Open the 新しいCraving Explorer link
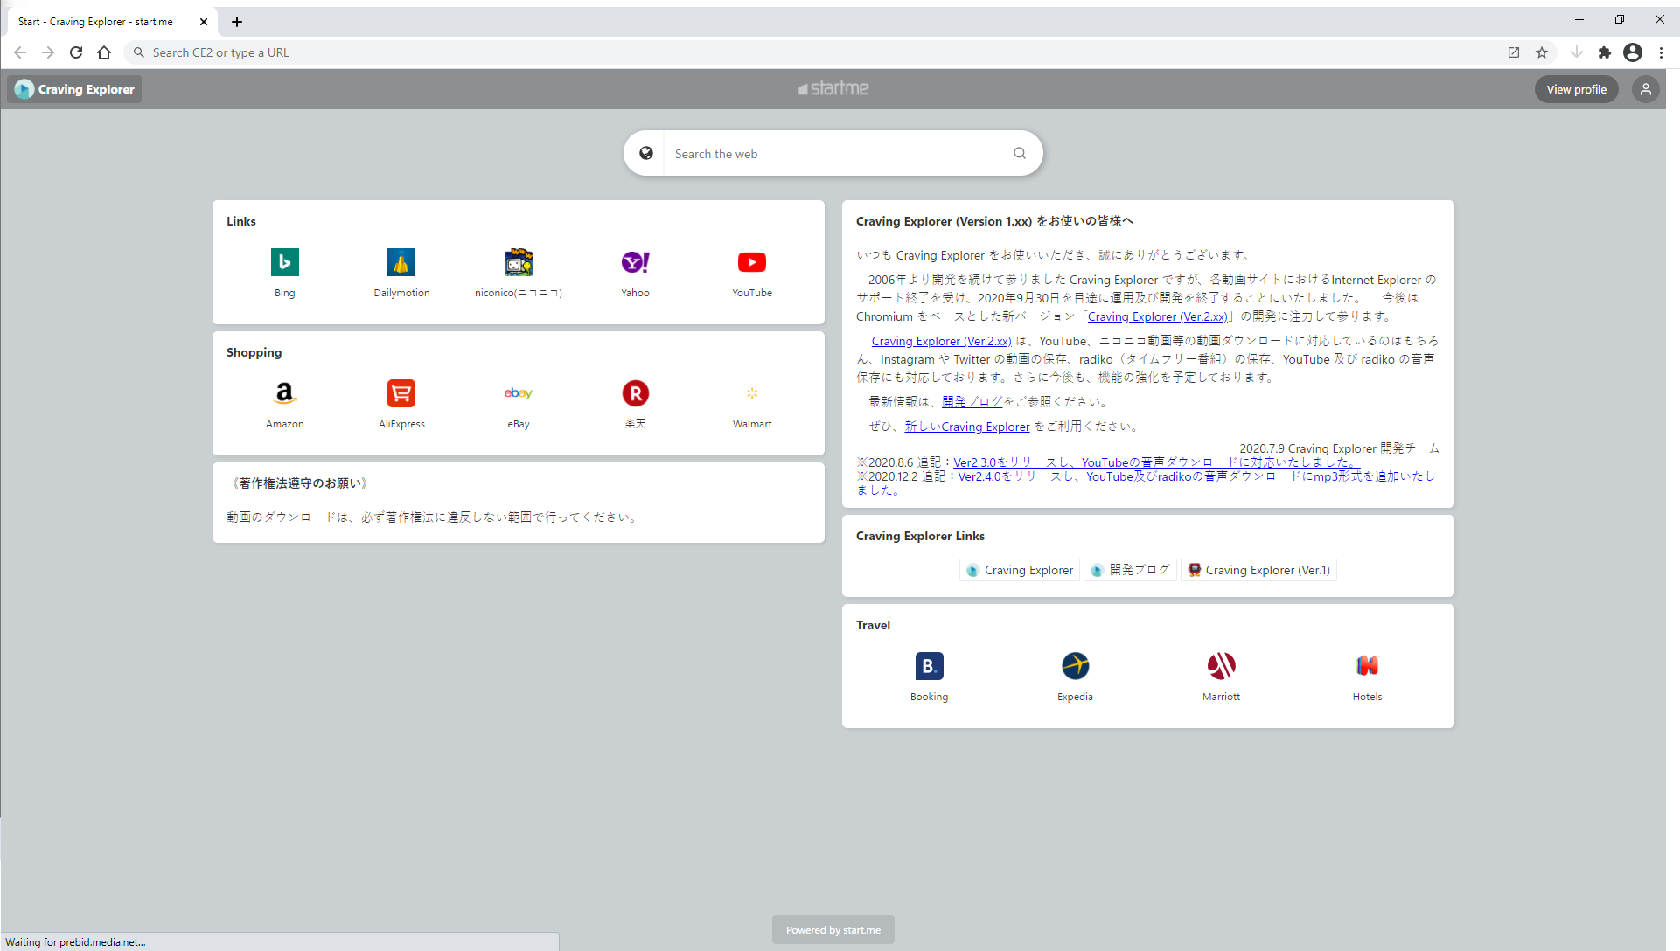This screenshot has width=1680, height=951. (967, 427)
